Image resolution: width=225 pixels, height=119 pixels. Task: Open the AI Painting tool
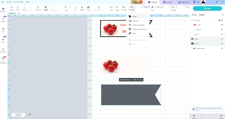coord(3,60)
